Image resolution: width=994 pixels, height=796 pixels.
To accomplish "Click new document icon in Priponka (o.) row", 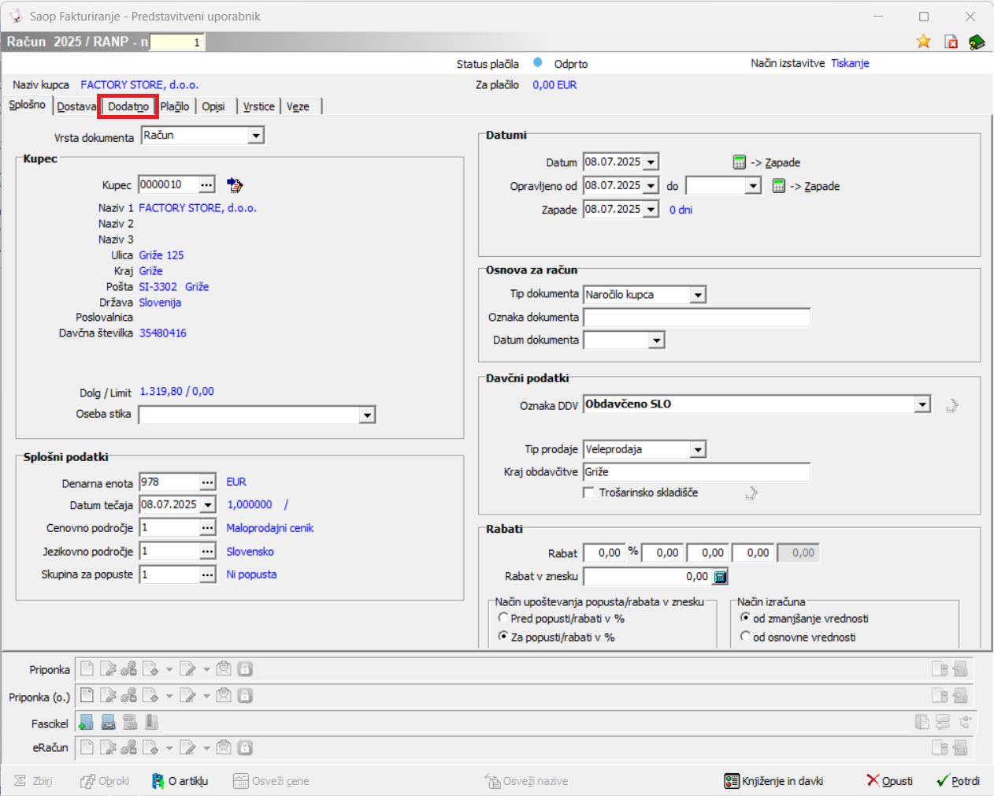I will [x=87, y=695].
